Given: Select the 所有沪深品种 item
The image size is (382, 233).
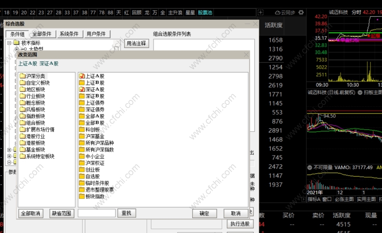Looking at the screenshot, I should tap(96, 143).
